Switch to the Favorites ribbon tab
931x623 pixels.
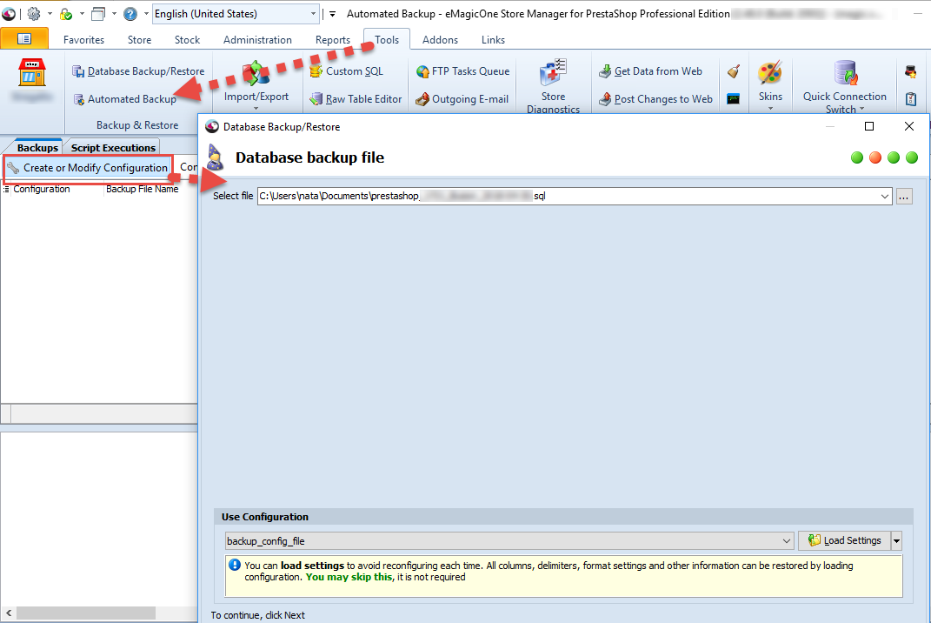tap(83, 40)
